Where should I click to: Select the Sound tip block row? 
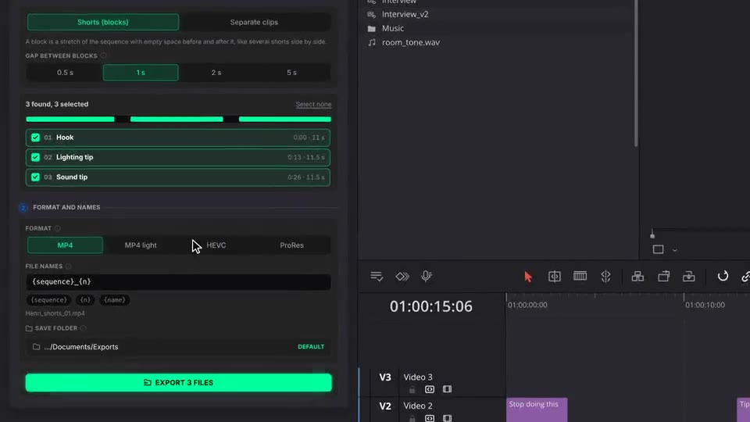178,177
